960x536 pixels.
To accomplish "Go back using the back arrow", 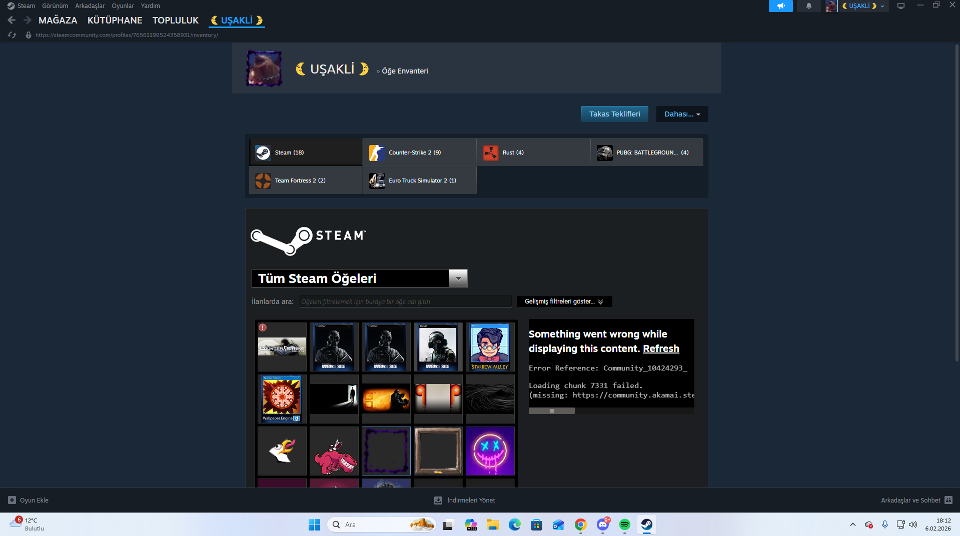I will [12, 20].
